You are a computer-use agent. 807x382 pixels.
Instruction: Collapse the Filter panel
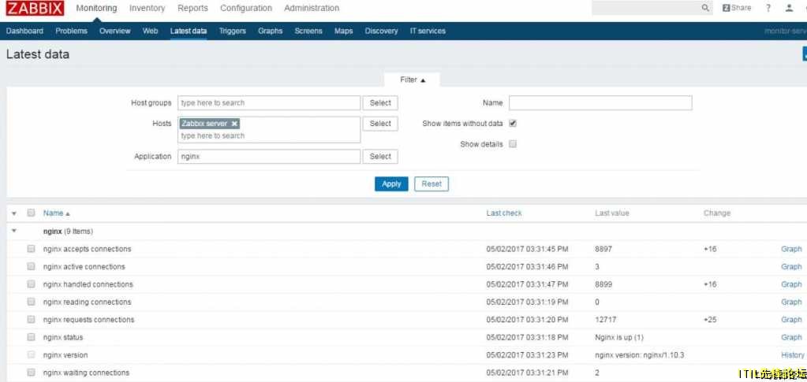[413, 80]
